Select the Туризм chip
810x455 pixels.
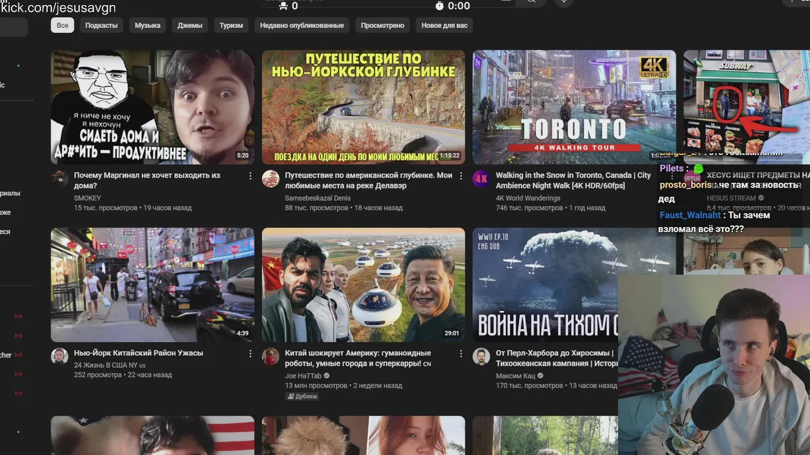point(231,25)
